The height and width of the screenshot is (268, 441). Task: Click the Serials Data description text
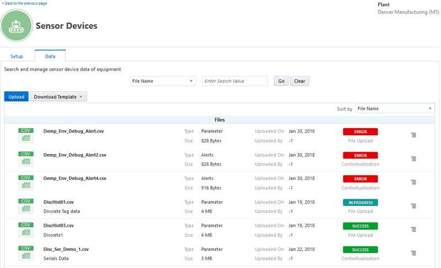pyautogui.click(x=56, y=259)
